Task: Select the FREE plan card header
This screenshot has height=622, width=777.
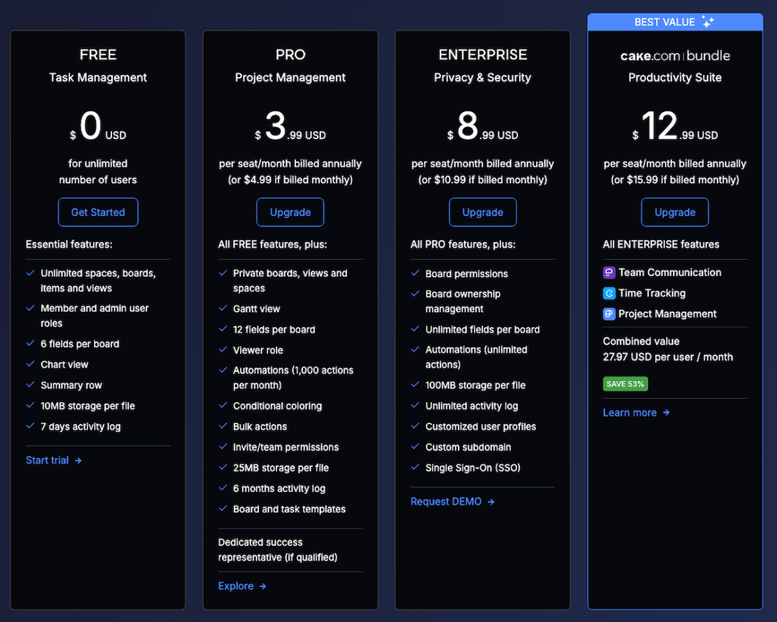Action: (x=97, y=55)
